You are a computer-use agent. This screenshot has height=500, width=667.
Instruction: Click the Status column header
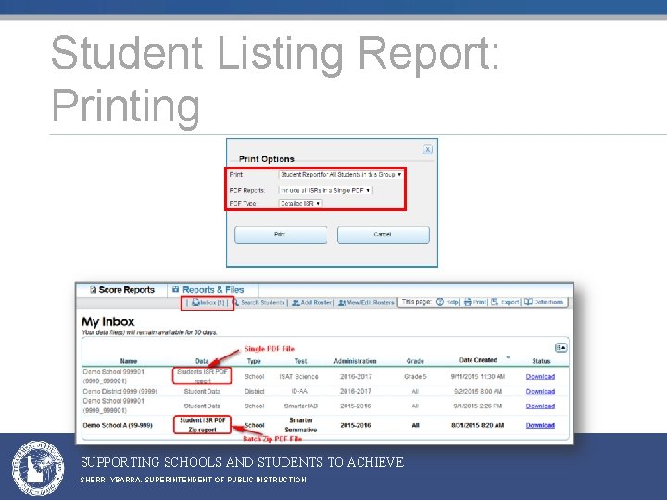(541, 361)
